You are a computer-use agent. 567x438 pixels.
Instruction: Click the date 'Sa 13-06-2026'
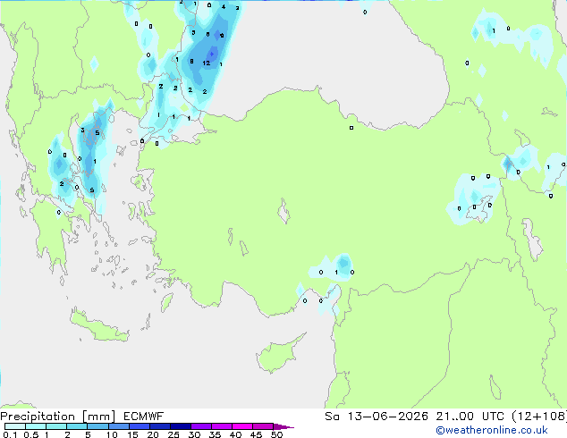click(377, 417)
